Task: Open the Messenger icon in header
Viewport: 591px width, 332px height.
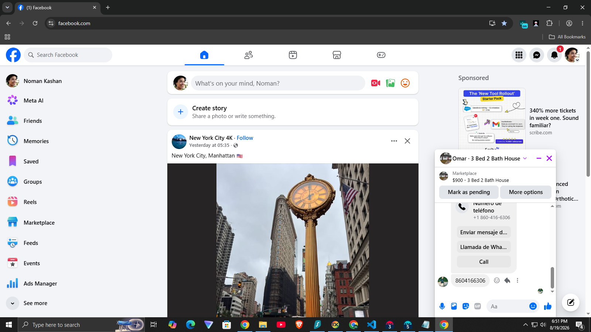Action: [x=537, y=55]
